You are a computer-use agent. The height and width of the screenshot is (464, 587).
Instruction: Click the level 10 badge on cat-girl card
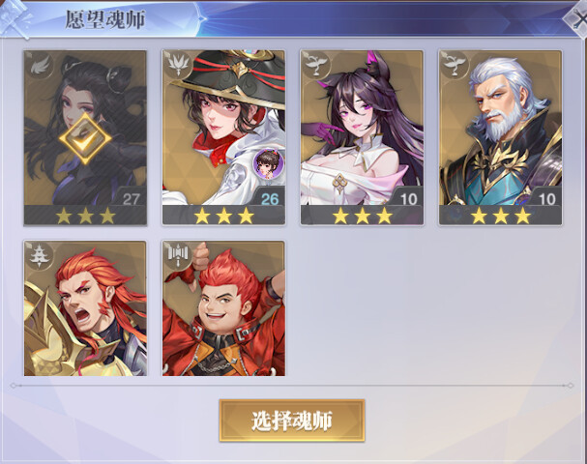coord(408,199)
